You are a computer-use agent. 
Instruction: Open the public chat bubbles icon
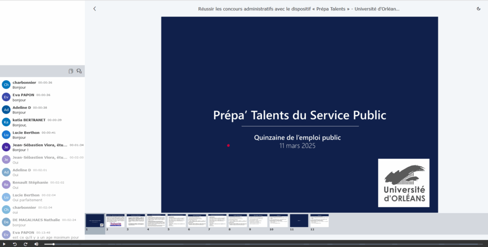click(79, 71)
